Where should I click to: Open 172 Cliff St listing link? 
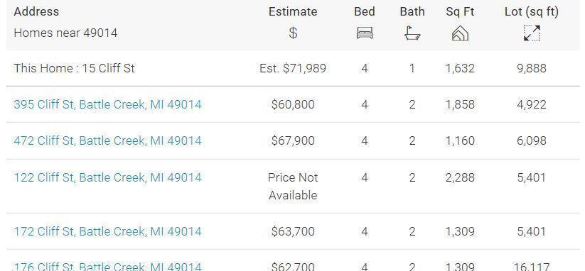(107, 231)
